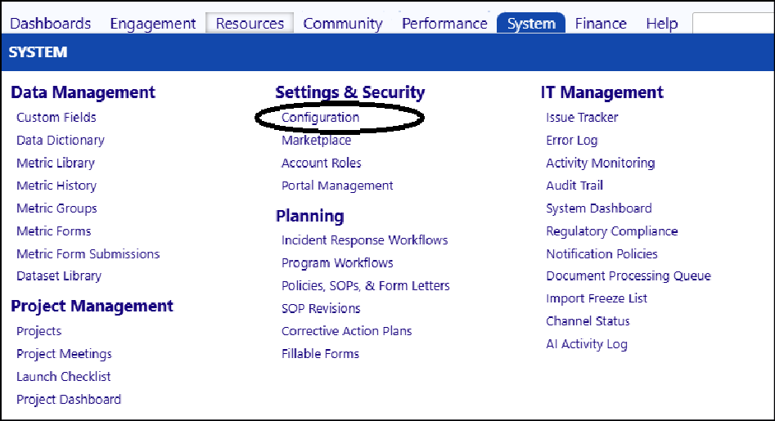Click the search input field
The width and height of the screenshot is (775, 421).
pyautogui.click(x=733, y=23)
